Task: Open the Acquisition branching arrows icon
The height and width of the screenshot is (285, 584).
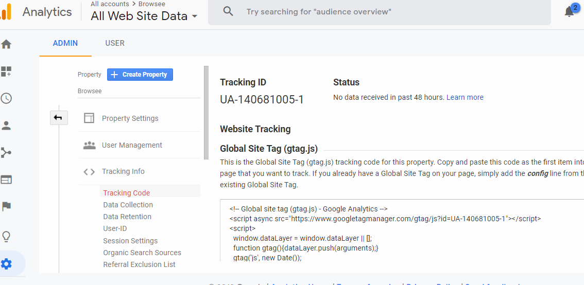Action: (x=6, y=153)
